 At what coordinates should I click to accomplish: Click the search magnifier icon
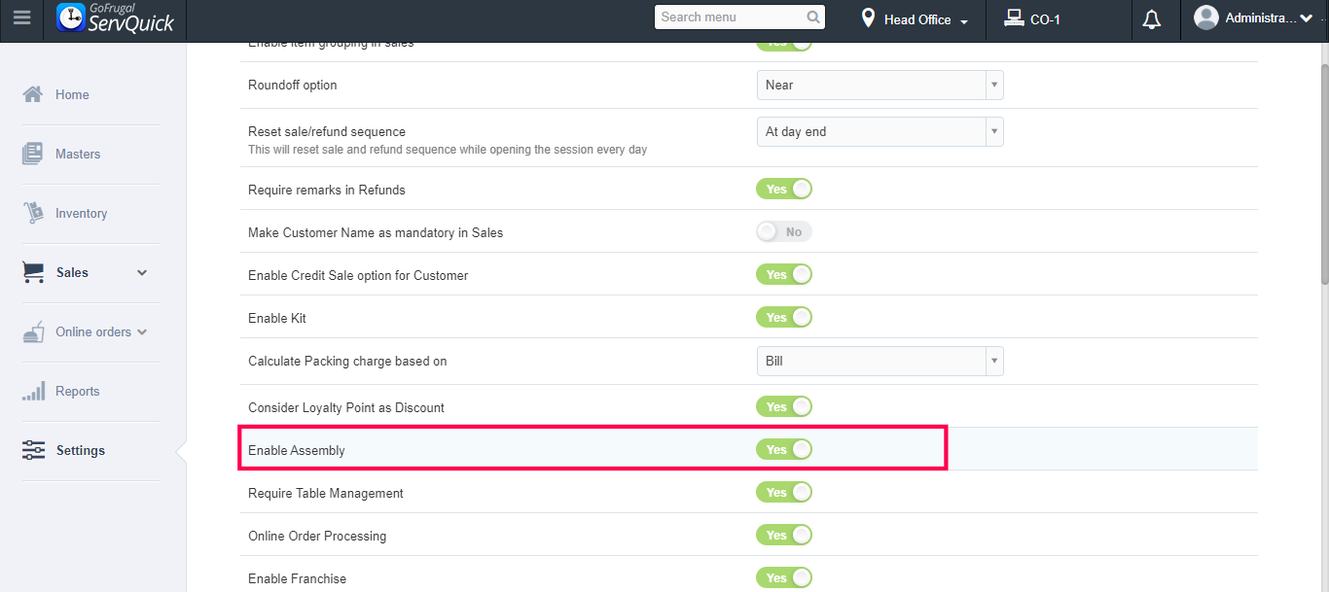click(813, 17)
